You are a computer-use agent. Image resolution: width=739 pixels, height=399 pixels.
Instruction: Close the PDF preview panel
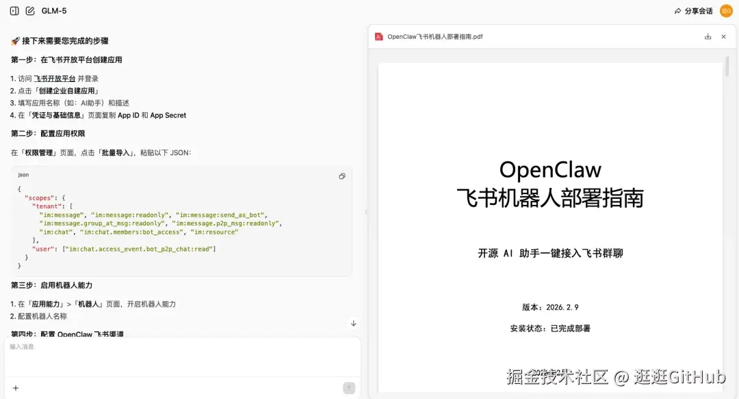pos(723,37)
